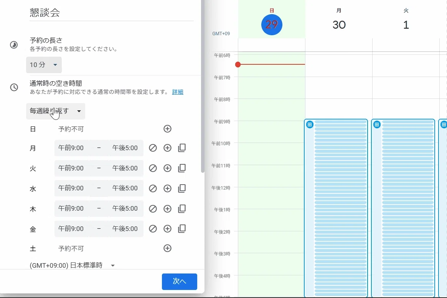Viewport: 447px width, 298px height.
Task: Copy Monday (月) hours to other days
Action: (x=182, y=148)
